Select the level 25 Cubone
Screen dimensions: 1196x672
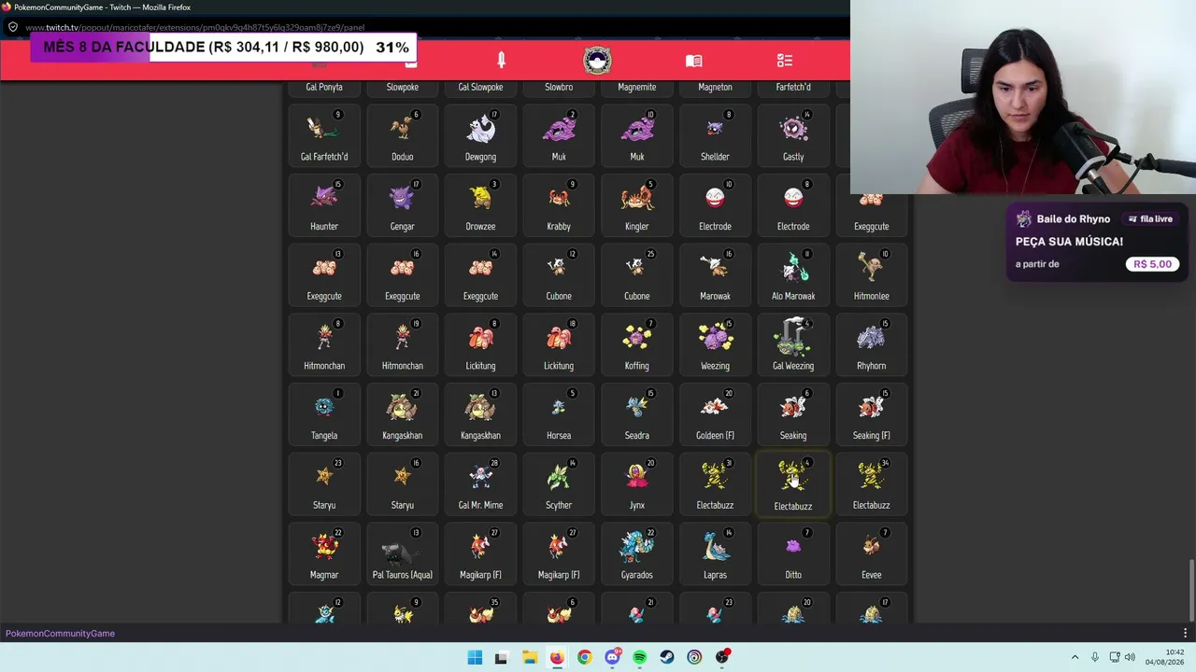pyautogui.click(x=637, y=274)
